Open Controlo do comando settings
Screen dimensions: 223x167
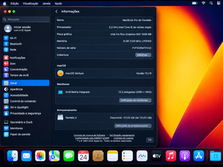[26, 101]
